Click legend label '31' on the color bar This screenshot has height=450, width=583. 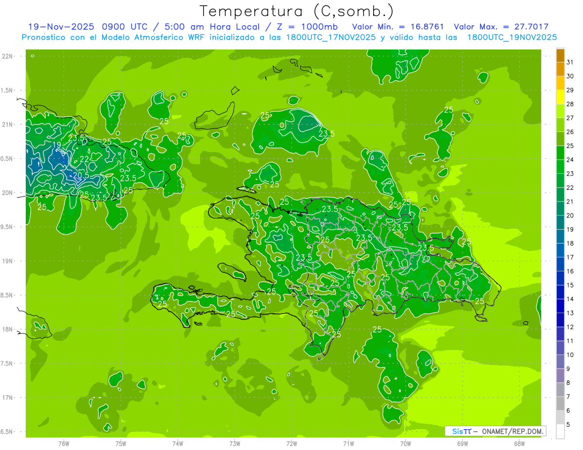[x=570, y=62]
